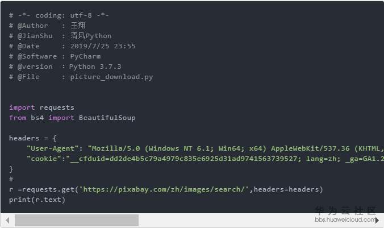The width and height of the screenshot is (384, 228).
Task: Click the right scroll arrow
Action: (x=377, y=220)
